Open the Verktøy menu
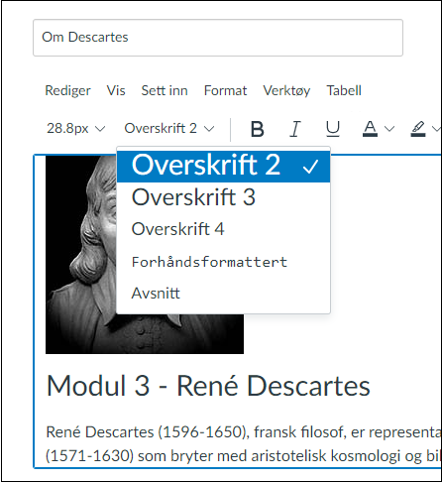Viewport: 442px width, 482px height. 286,90
